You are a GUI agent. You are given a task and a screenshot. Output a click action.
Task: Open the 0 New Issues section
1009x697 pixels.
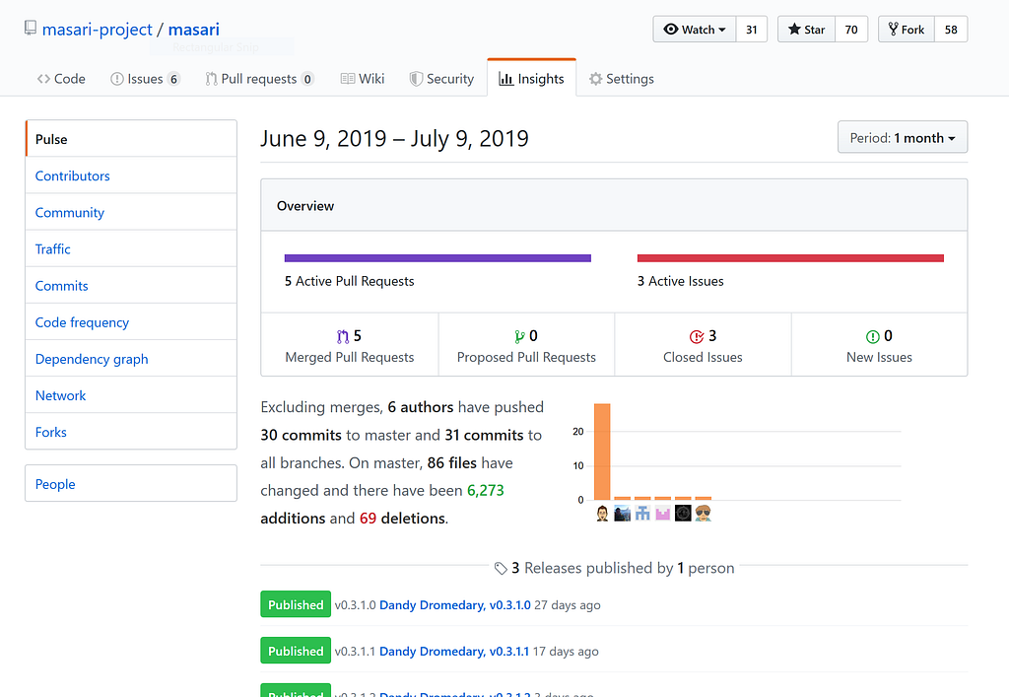[879, 345]
